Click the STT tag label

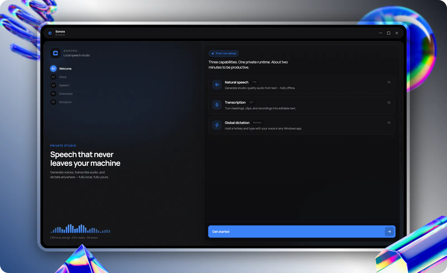click(x=251, y=103)
